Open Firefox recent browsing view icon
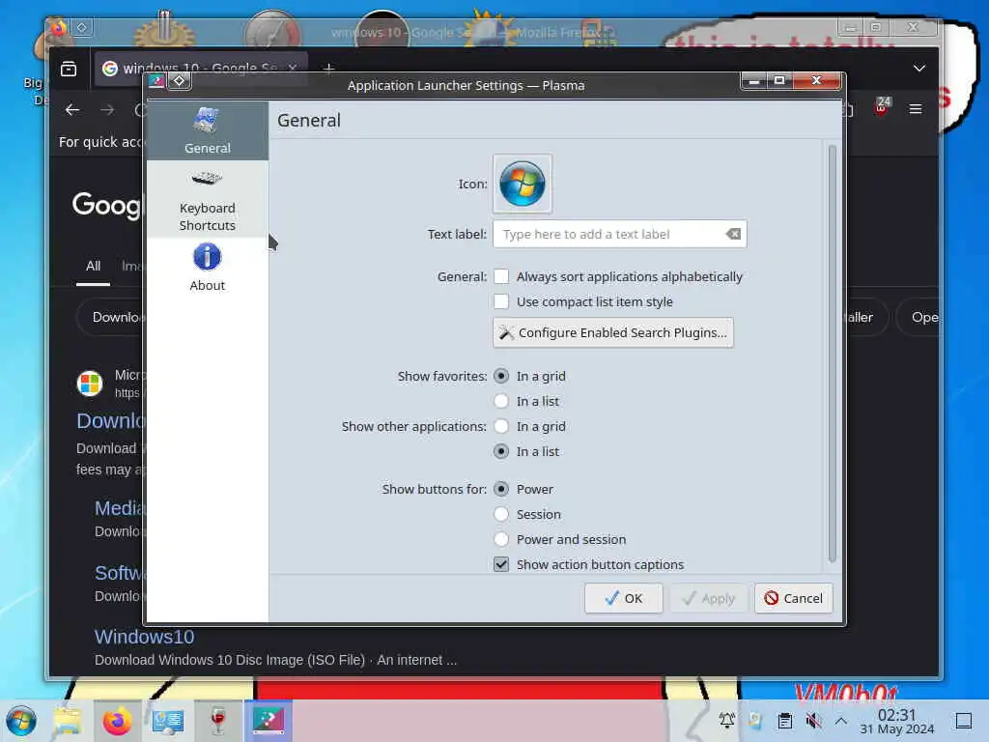 click(69, 69)
